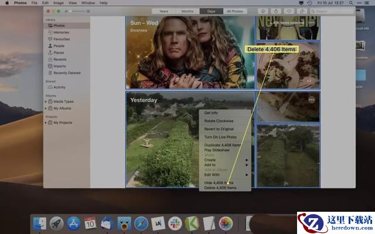Viewport: 375px width, 234px height.
Task: Click the Info toolbar button
Action: tap(263, 11)
